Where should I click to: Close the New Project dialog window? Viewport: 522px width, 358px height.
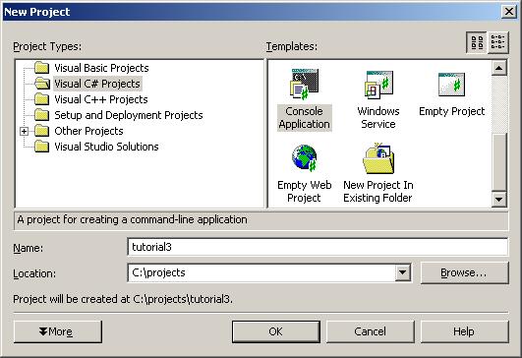pyautogui.click(x=509, y=12)
